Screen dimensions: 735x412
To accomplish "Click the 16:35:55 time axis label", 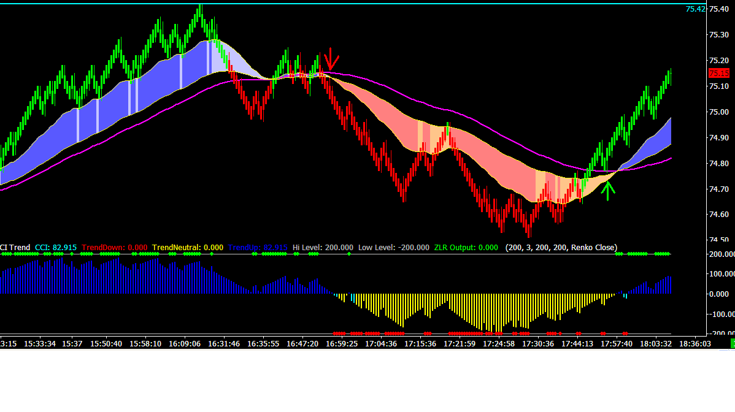I will coord(263,344).
